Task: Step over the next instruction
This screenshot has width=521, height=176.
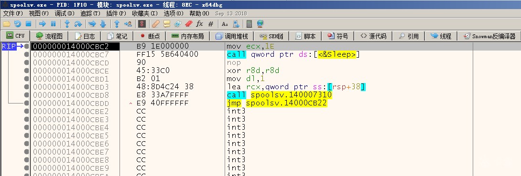Action: click(x=78, y=24)
